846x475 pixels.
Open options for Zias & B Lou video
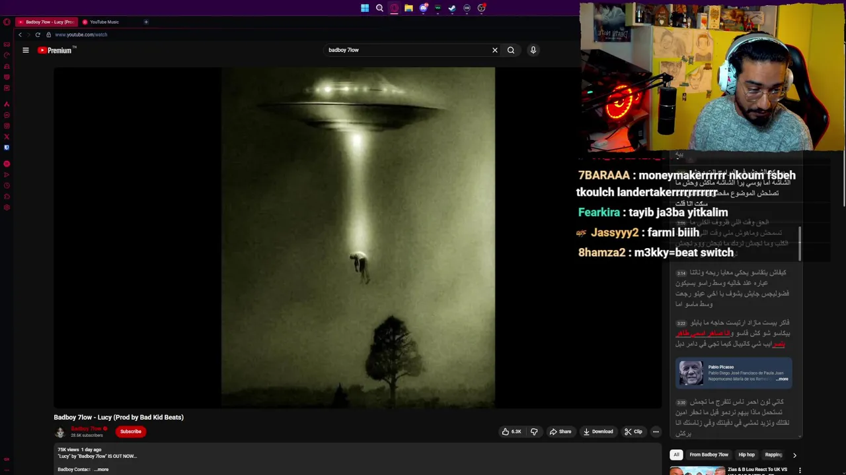800,470
